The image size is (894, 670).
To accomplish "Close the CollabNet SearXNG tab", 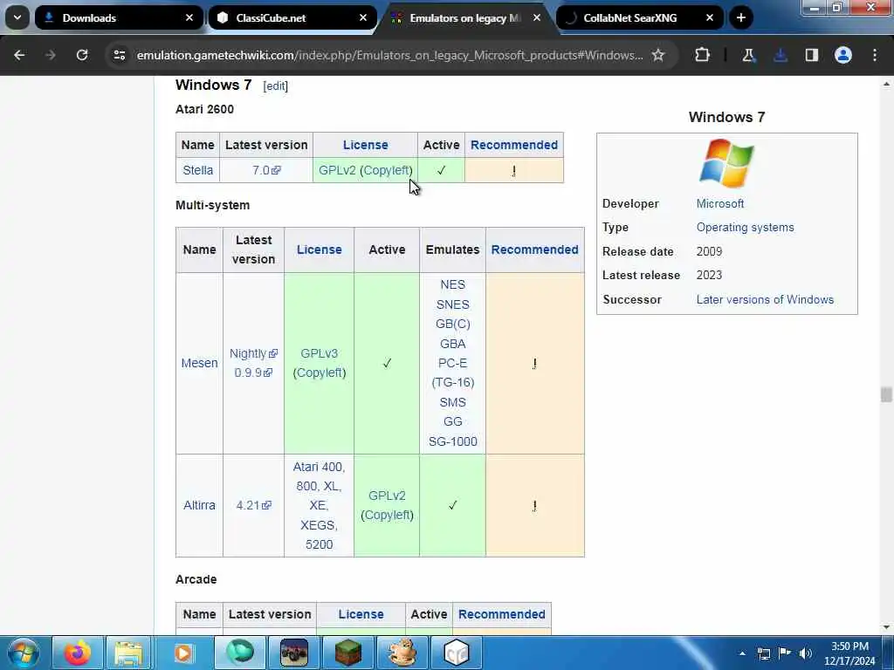I will [x=710, y=17].
